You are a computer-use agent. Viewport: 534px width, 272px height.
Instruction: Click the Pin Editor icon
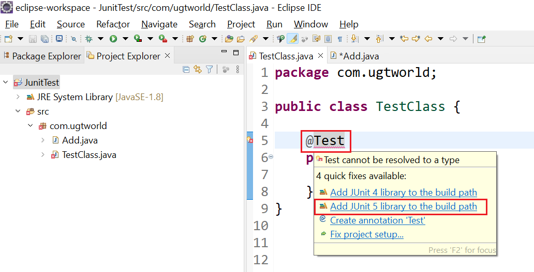click(x=481, y=39)
